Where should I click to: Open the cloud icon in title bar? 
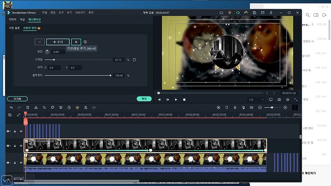point(221,13)
